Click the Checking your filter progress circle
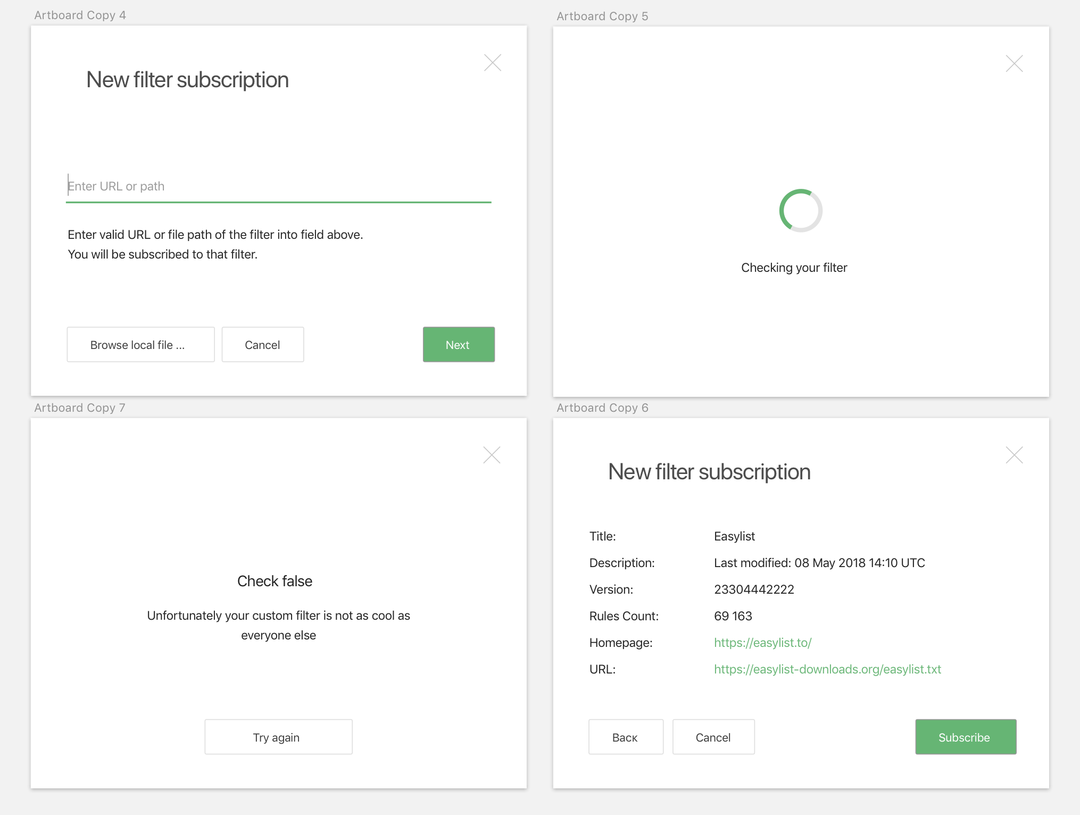 click(x=800, y=210)
